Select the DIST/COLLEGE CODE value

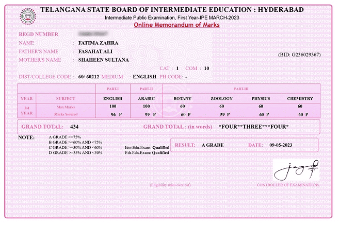pyautogui.click(x=86, y=77)
